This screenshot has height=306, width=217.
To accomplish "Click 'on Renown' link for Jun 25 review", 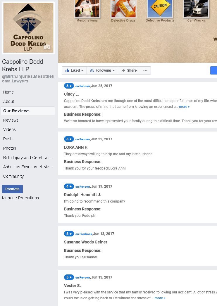I will (x=83, y=86).
